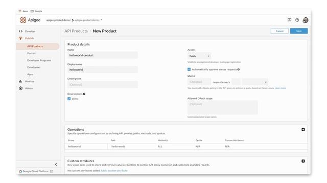Click the Save button
Viewport: 327px width, 183px height.
(x=299, y=31)
